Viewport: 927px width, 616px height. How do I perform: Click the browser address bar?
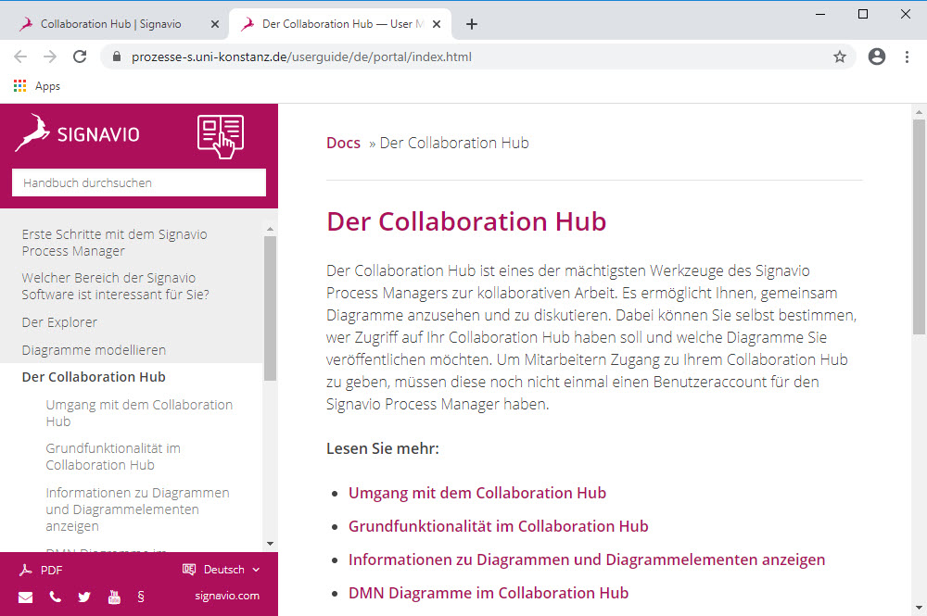[477, 57]
